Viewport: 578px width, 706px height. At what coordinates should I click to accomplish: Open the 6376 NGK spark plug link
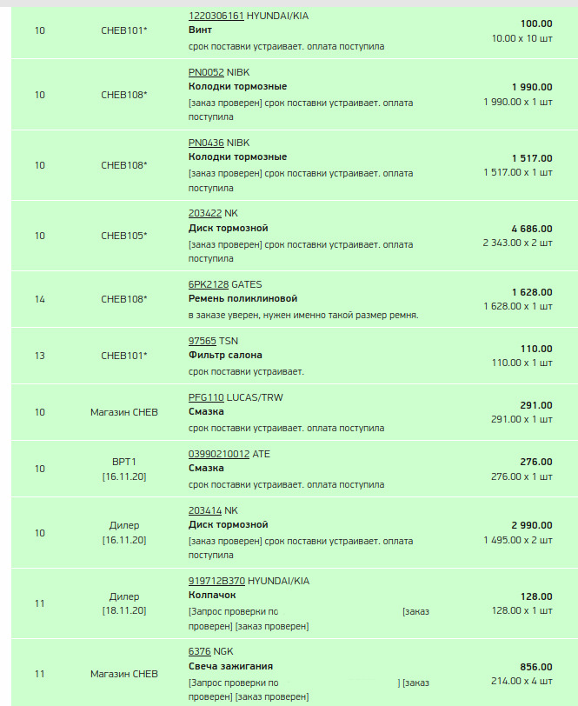[x=199, y=651]
